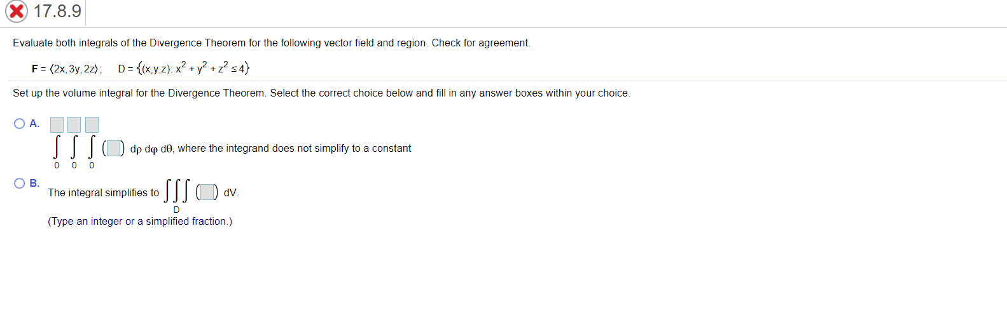Viewport: 1007px width, 315px height.
Task: Click the 'Set up the volume integral' instruction
Action: pyautogui.click(x=321, y=93)
